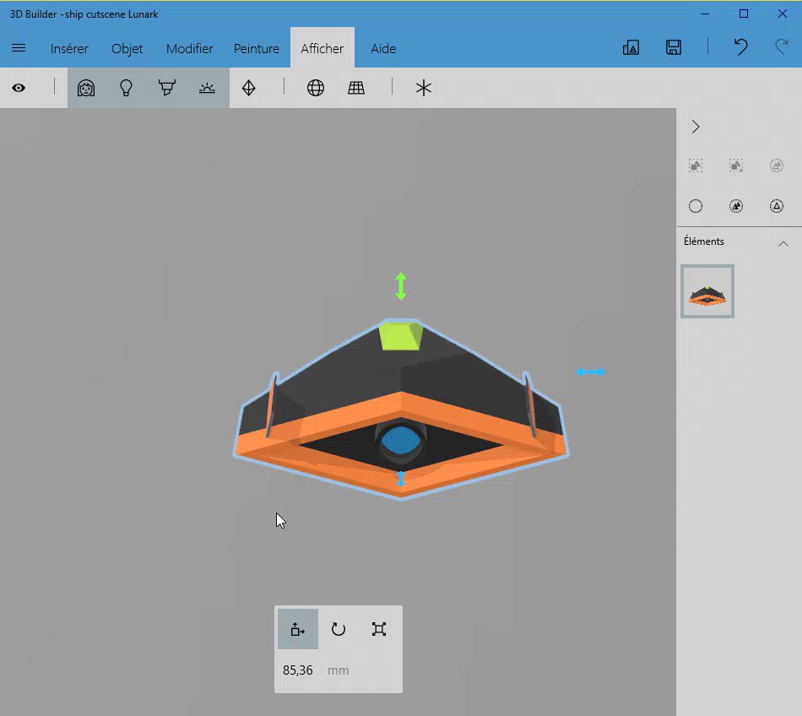Viewport: 802px width, 716px height.
Task: Click the green cockpit block on ship
Action: click(x=400, y=336)
